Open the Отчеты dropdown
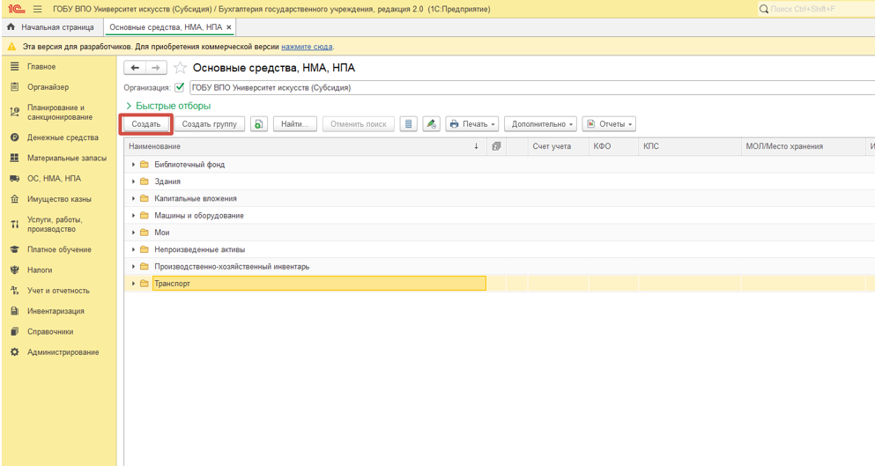875x466 pixels. click(x=609, y=124)
